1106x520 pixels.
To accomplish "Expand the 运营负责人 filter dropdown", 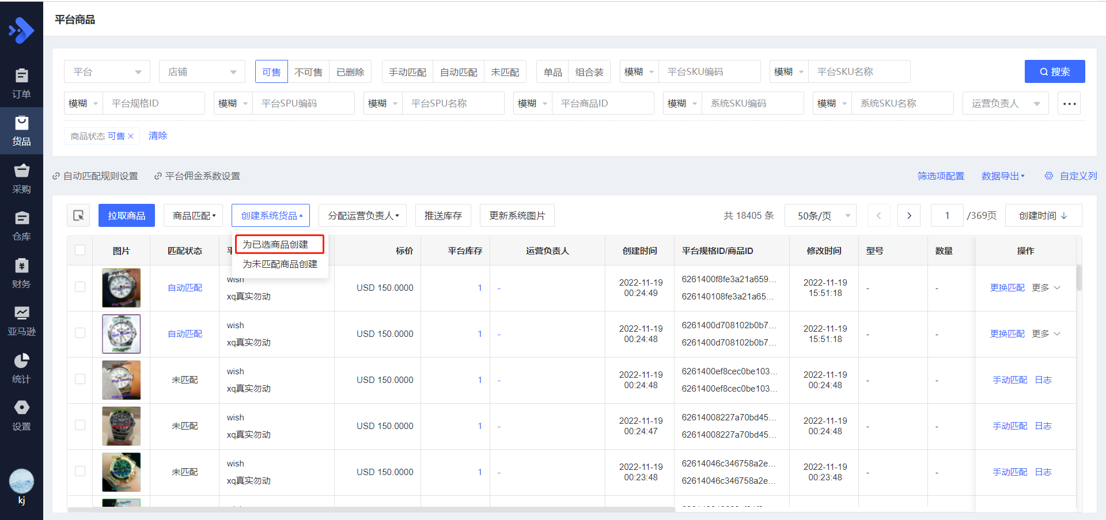I will click(1005, 103).
